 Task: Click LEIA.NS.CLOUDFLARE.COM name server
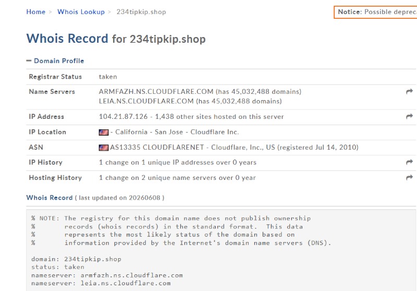pos(146,101)
